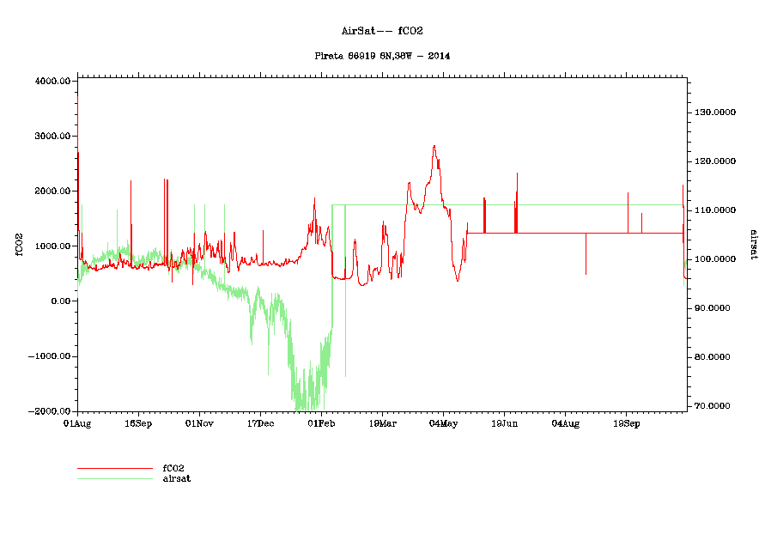This screenshot has width=765, height=541.
Task: Click the 4000.00 left axis value
Action: click(x=52, y=82)
